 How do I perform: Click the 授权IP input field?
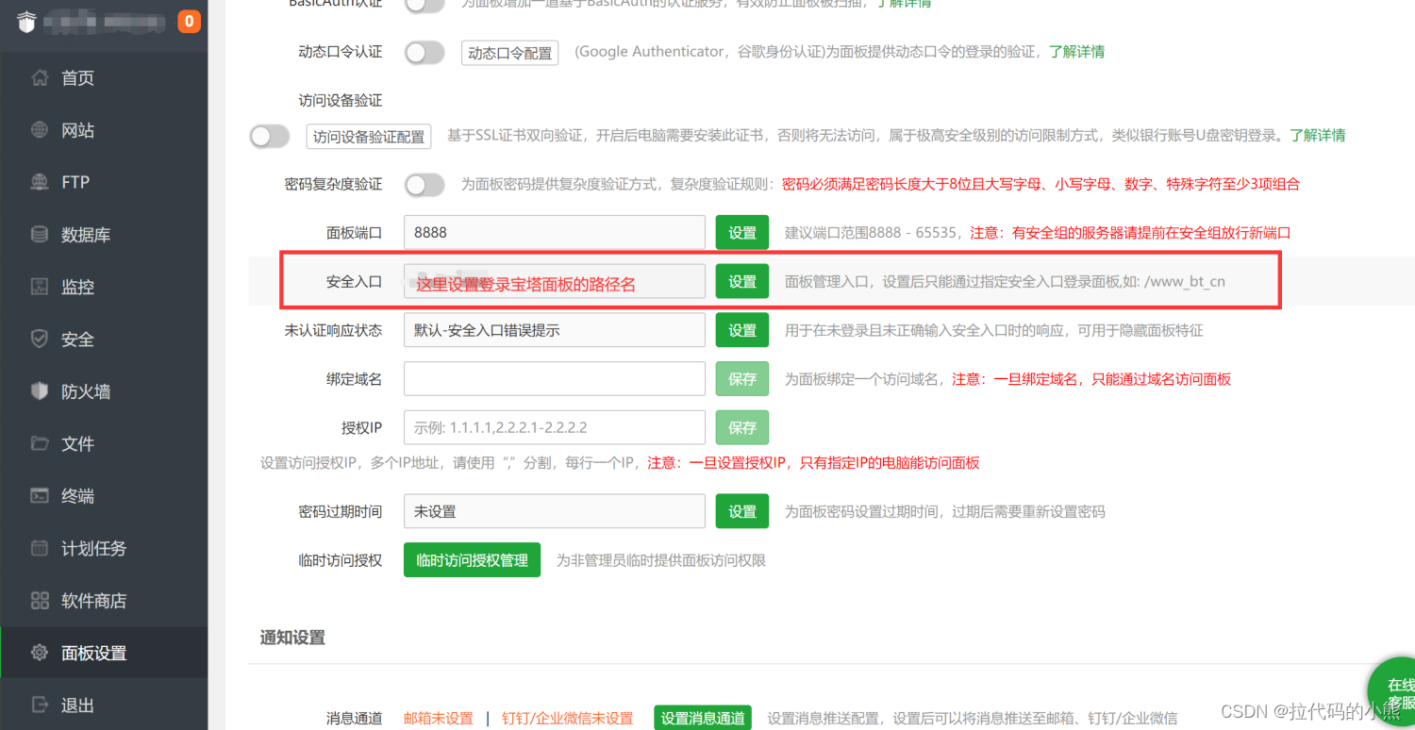click(555, 427)
